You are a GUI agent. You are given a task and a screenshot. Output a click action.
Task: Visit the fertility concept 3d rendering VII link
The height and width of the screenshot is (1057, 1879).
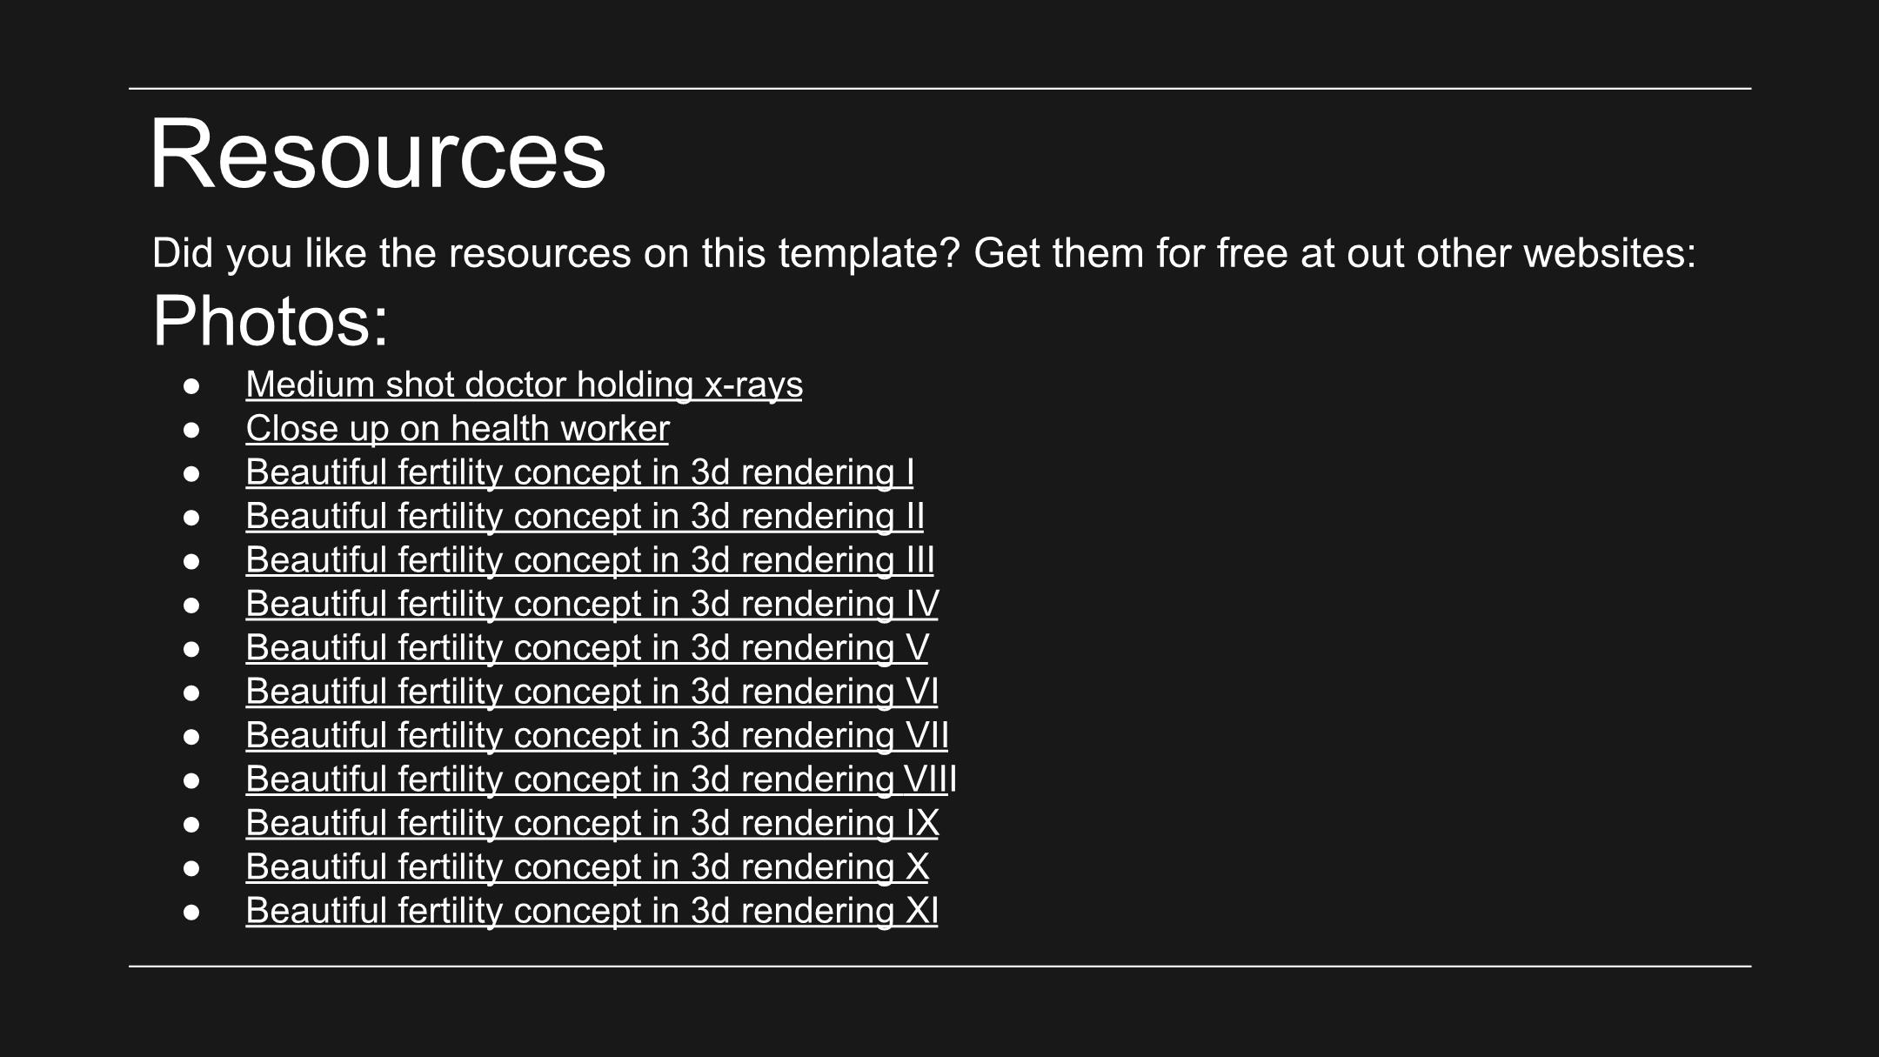click(597, 735)
